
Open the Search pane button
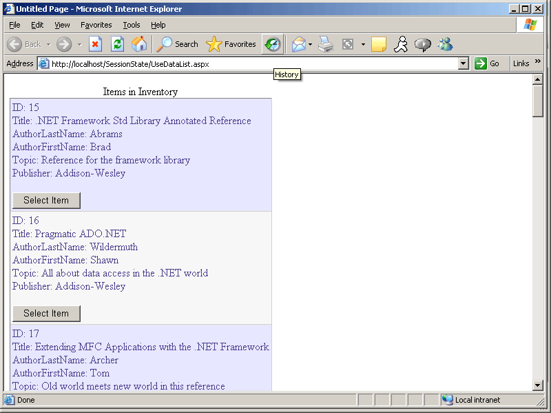(178, 44)
